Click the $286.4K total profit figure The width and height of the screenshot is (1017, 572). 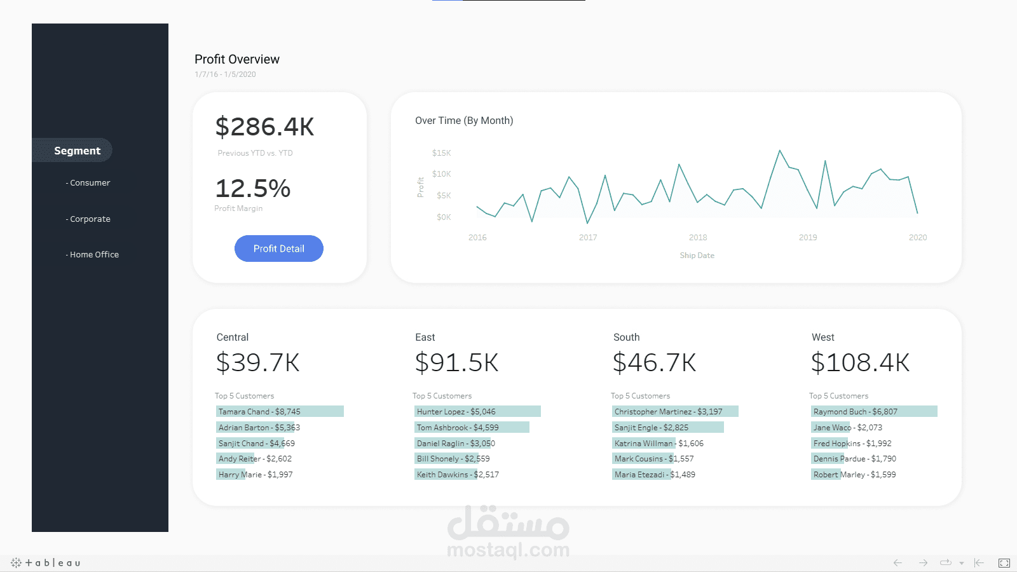click(x=264, y=126)
